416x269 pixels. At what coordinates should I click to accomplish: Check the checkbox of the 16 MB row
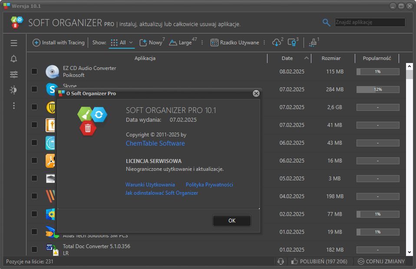[34, 160]
